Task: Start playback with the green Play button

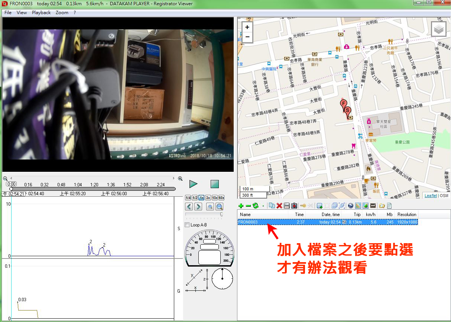Action: (193, 184)
